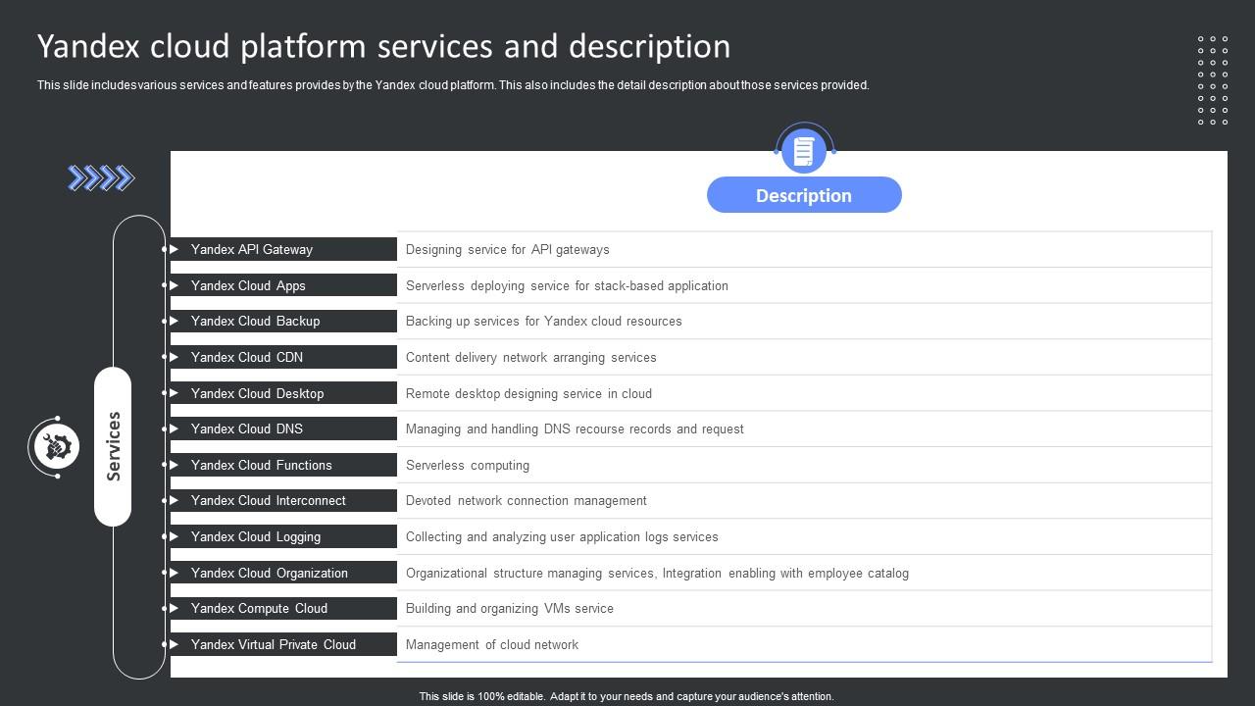Click 'Remote desktop designing service in cloud'
The image size is (1255, 706).
(x=528, y=393)
